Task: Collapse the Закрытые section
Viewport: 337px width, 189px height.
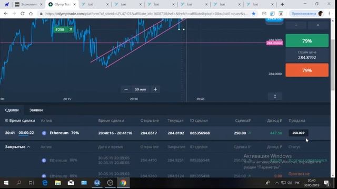Action: click(17, 147)
